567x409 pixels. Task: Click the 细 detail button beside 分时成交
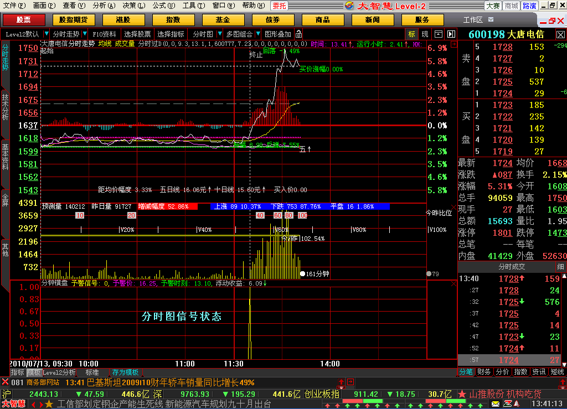coord(560,267)
